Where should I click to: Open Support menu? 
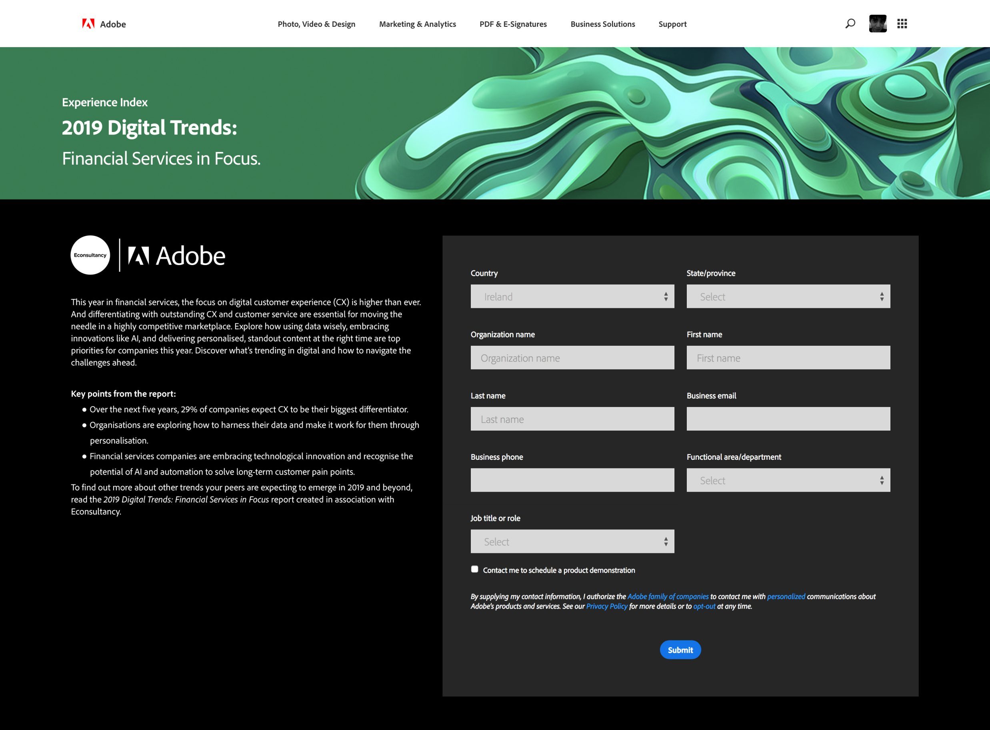coord(672,24)
